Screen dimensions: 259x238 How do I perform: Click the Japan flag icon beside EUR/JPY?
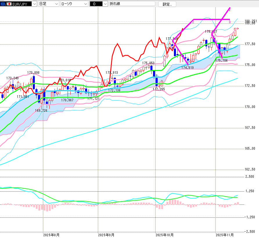(x=9, y=4)
